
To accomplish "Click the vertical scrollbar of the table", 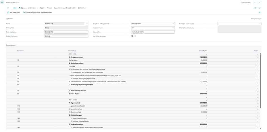I will tap(261, 85).
